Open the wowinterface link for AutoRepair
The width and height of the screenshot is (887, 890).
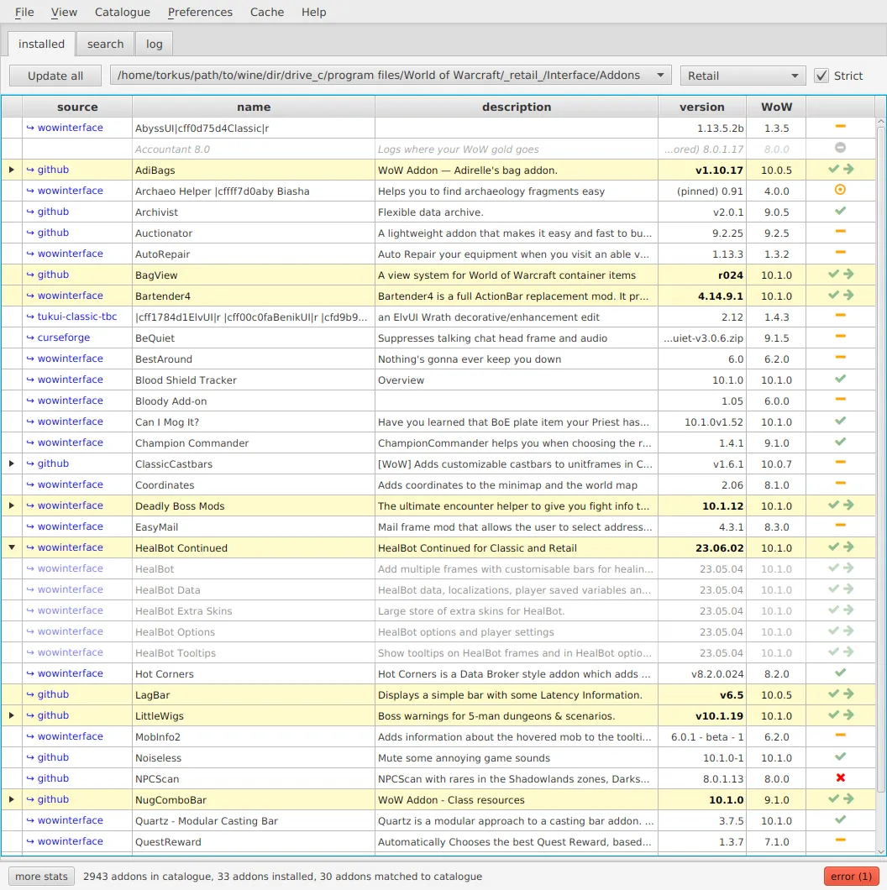[x=71, y=254]
